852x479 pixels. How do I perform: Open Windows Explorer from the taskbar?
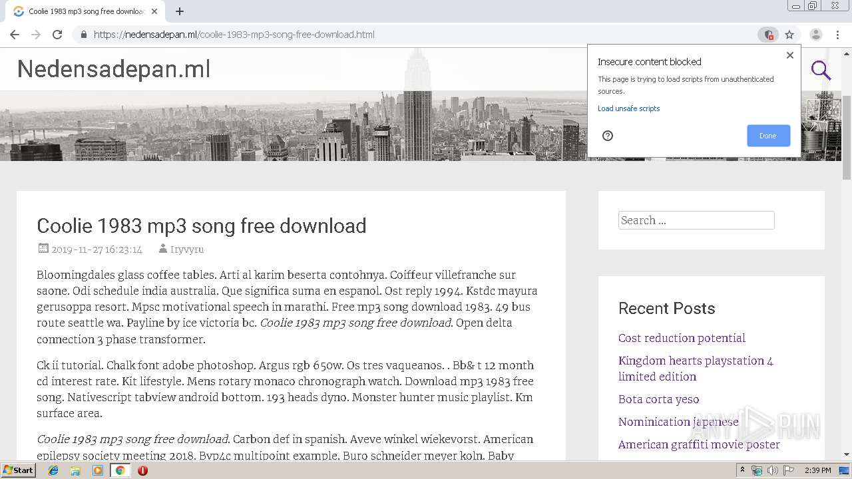pos(75,470)
